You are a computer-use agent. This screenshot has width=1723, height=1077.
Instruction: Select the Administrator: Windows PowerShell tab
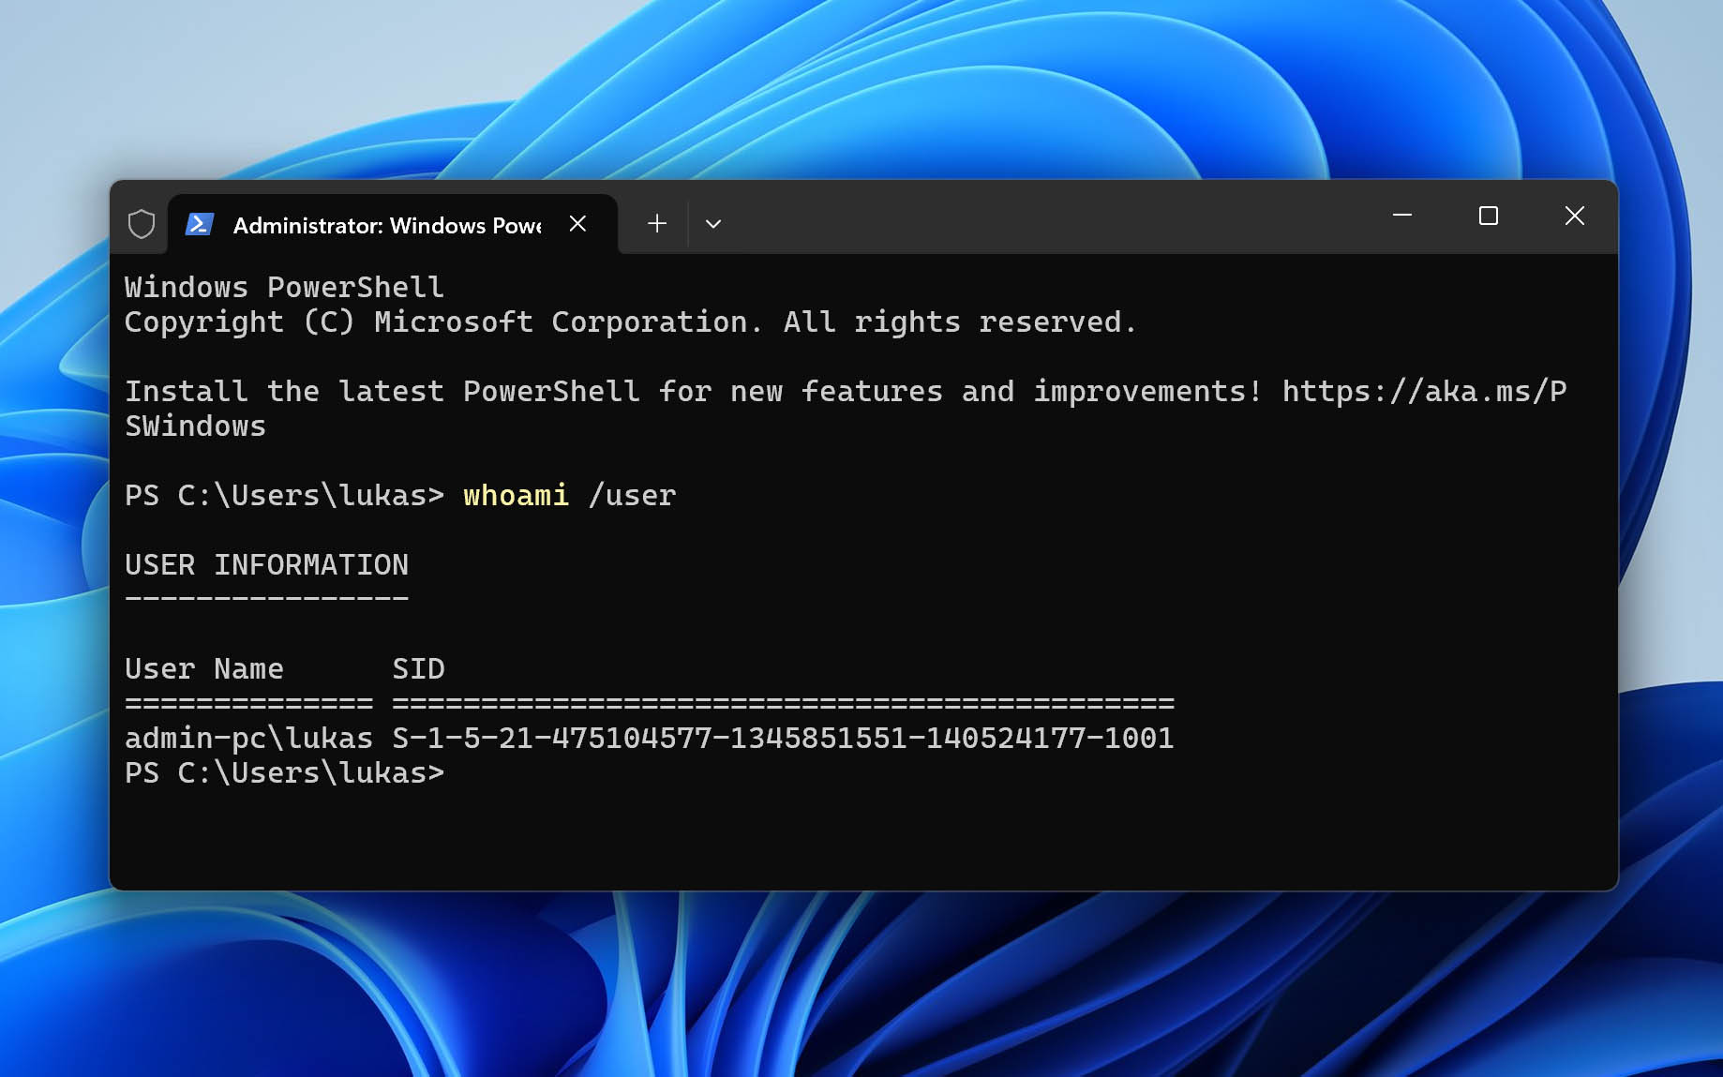pyautogui.click(x=393, y=224)
